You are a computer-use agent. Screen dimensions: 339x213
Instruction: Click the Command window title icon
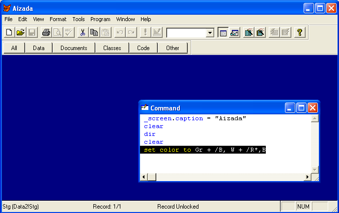144,107
